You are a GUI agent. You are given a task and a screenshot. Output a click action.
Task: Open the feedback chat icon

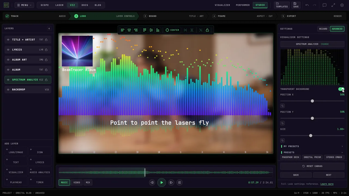324,5
